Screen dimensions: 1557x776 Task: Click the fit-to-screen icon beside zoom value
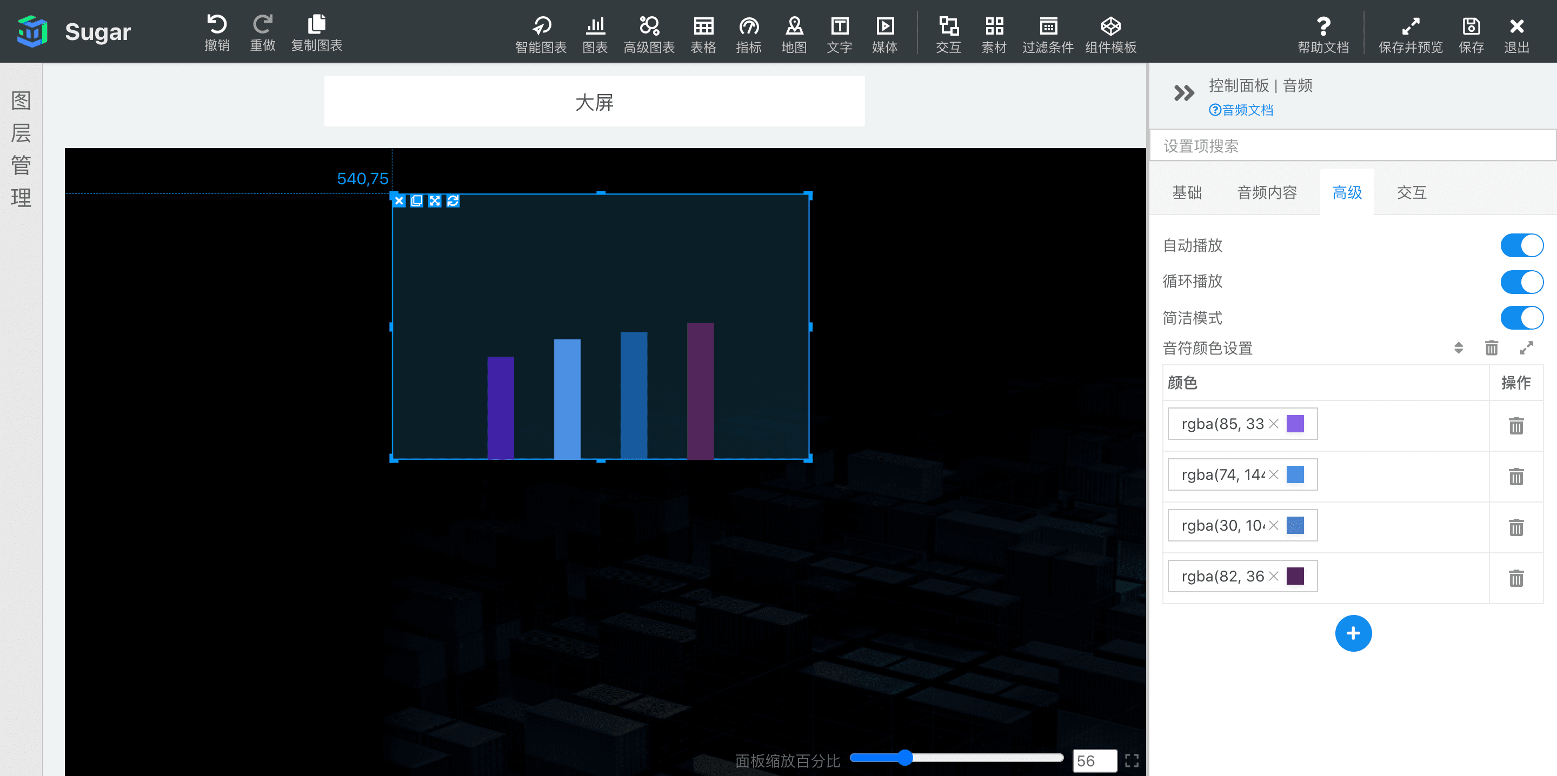click(x=1132, y=760)
